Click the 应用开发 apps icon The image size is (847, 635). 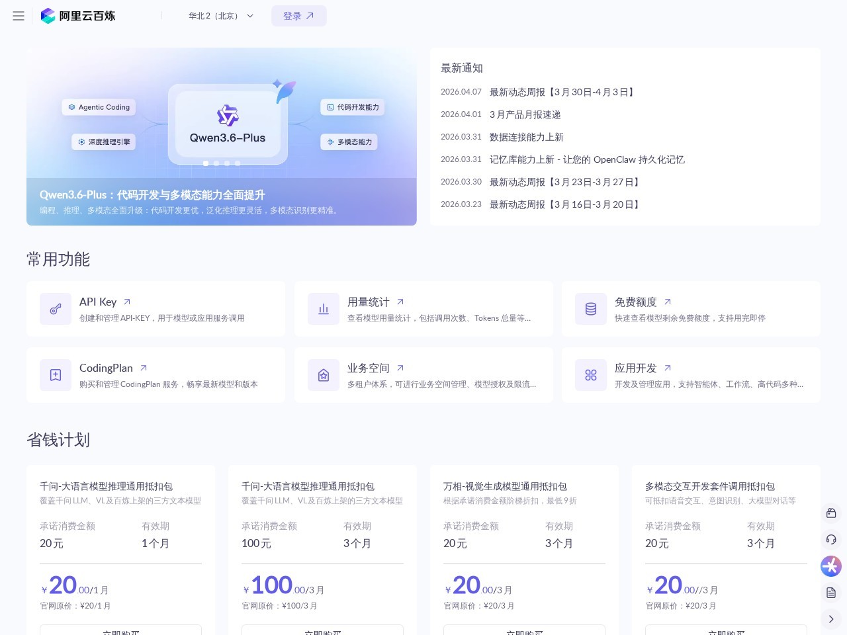(591, 375)
